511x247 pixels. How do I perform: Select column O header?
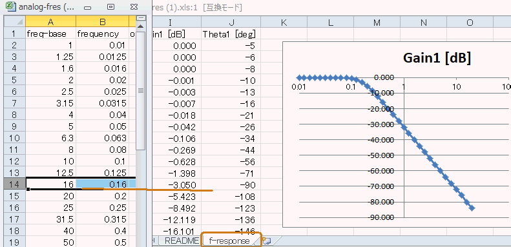coord(470,22)
